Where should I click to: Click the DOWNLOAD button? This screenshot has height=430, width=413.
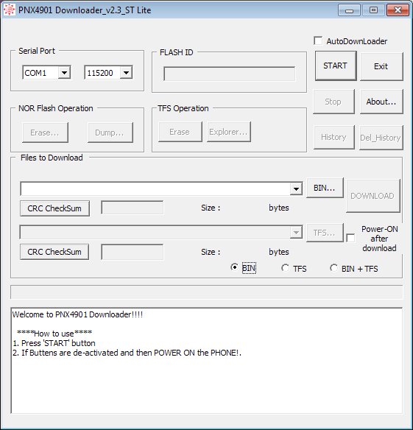[x=373, y=196]
